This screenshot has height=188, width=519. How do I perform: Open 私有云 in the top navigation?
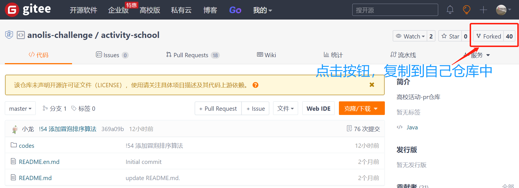coord(181,10)
